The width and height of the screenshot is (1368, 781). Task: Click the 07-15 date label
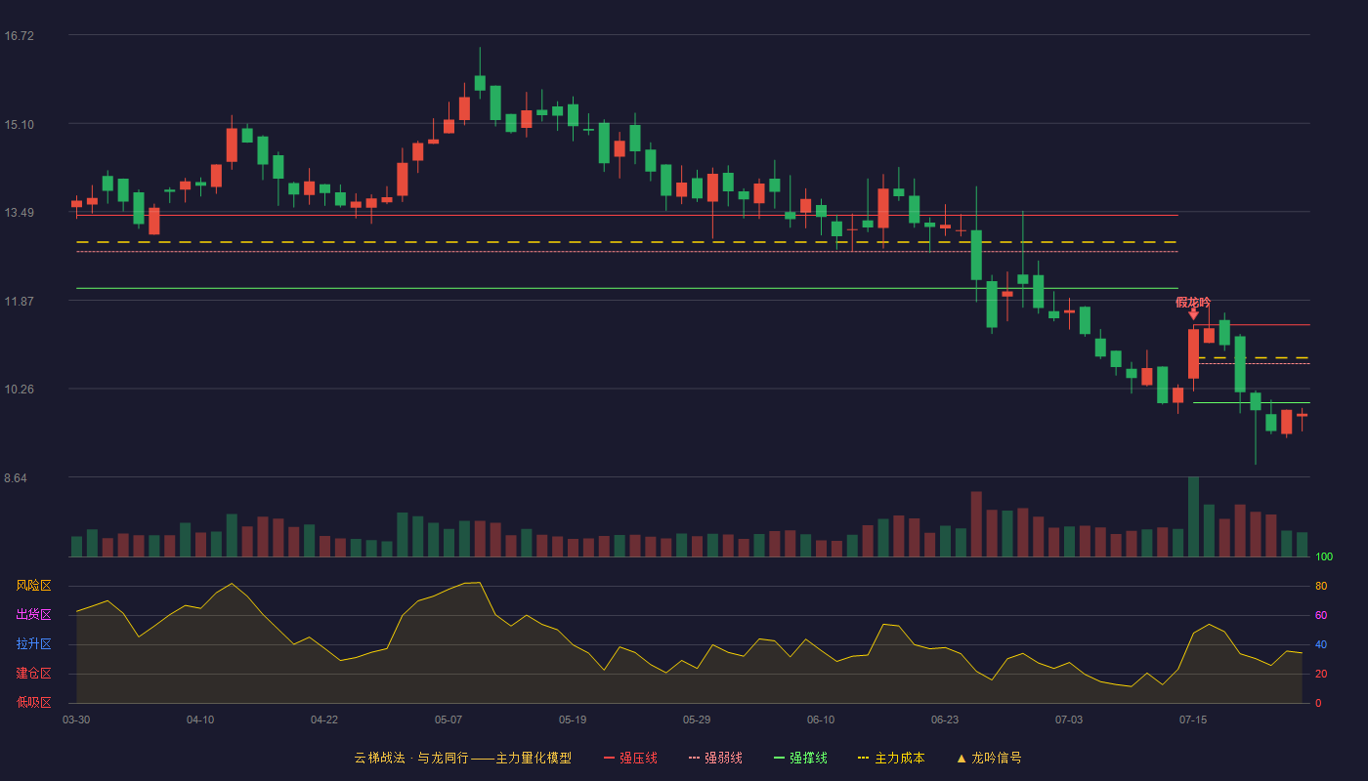coord(1193,719)
